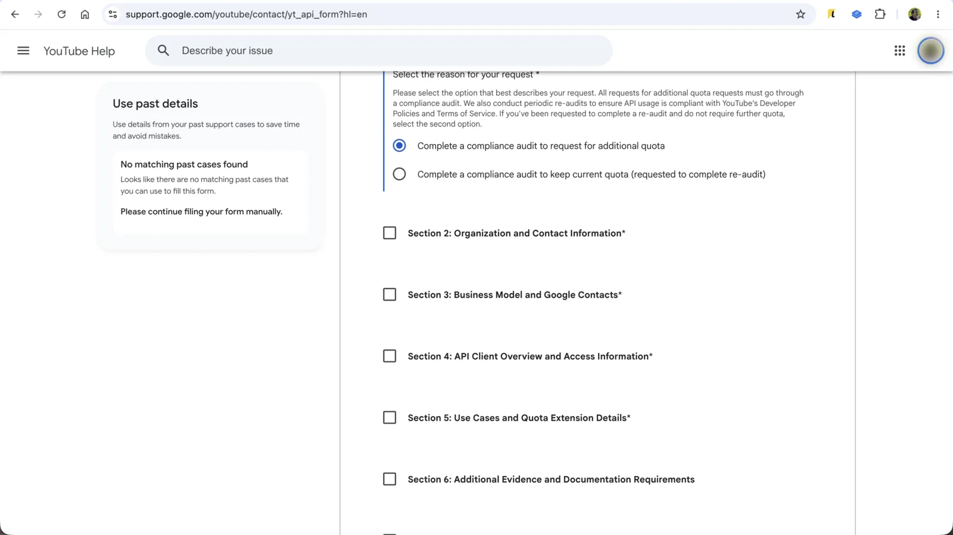Screen dimensions: 953x535
Task: Check Section 3 Business Model and Google Contacts
Action: pyautogui.click(x=390, y=295)
